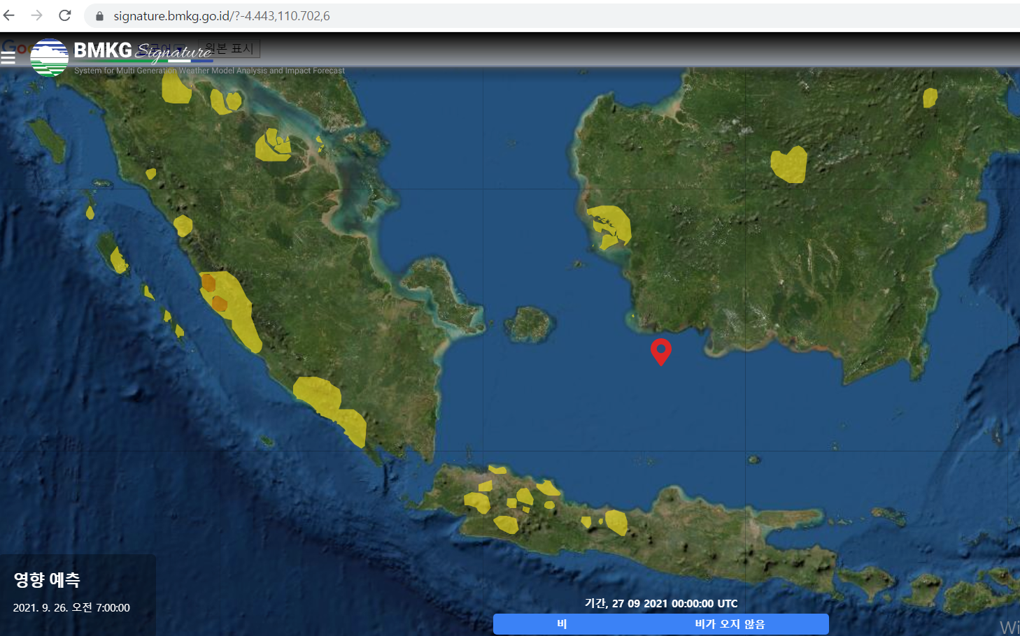Viewport: 1020px width, 636px height.
Task: Click the 기간 27 09 2021 timestamp
Action: point(660,603)
